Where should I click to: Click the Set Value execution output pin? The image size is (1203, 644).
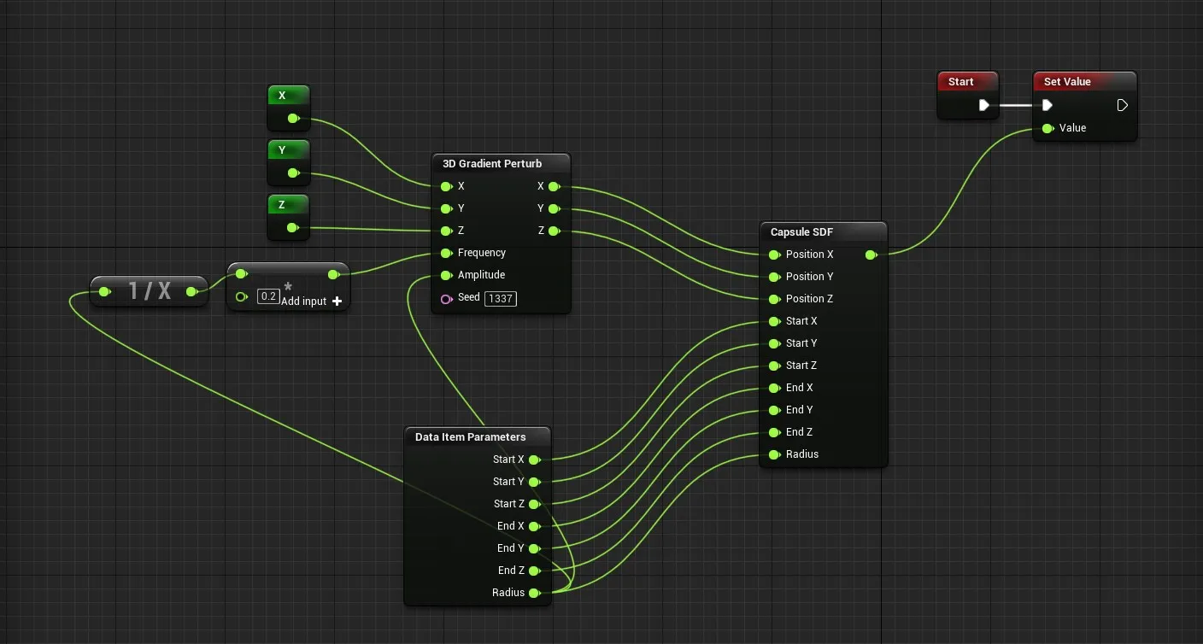tap(1122, 105)
